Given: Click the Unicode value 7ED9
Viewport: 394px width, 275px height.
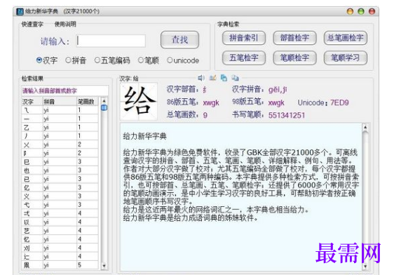Looking at the screenshot, I should 339,102.
